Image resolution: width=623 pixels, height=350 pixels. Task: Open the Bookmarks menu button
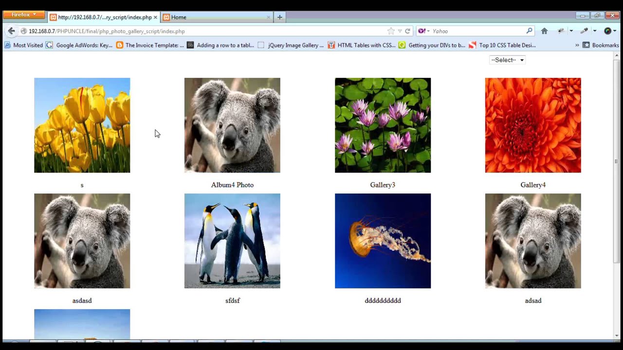point(601,45)
